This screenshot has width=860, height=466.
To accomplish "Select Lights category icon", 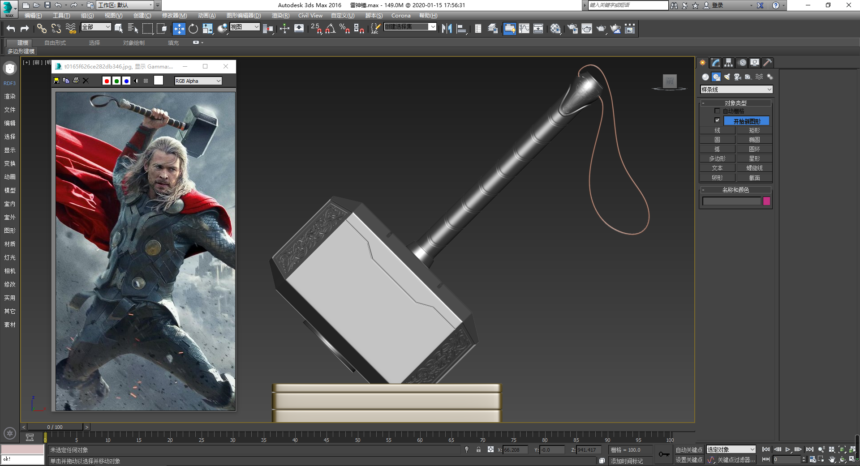I will tap(727, 77).
